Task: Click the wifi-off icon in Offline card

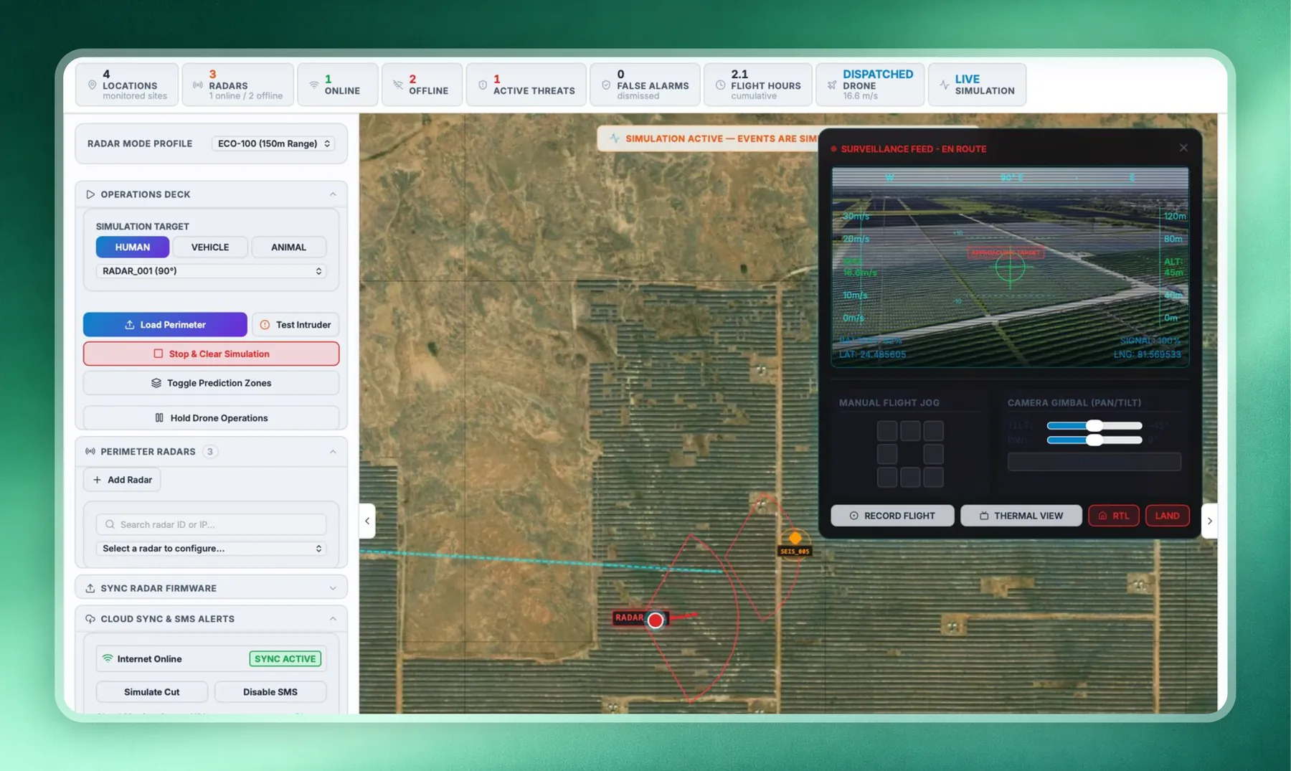Action: pos(398,85)
